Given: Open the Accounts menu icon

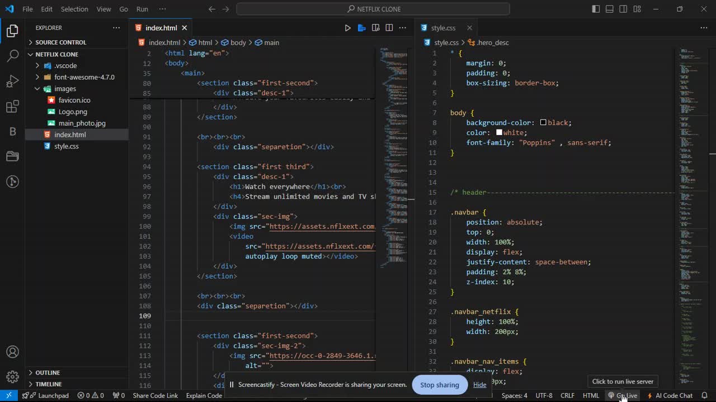Looking at the screenshot, I should point(12,352).
